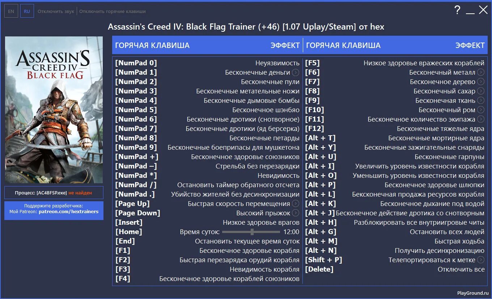Open the help question mark
The height and width of the screenshot is (299, 492).
point(457,10)
